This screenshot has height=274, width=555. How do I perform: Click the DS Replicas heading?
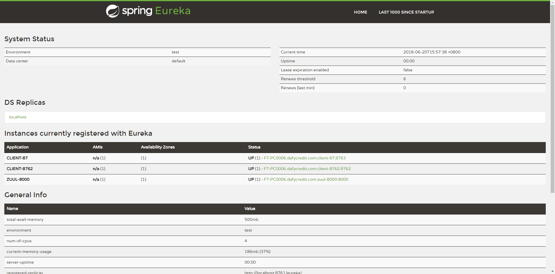pos(25,102)
